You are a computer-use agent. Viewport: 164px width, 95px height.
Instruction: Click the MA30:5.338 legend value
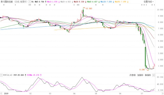click(79, 2)
